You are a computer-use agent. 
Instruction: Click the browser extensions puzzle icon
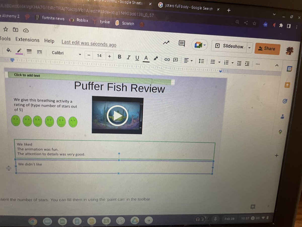[281, 25]
